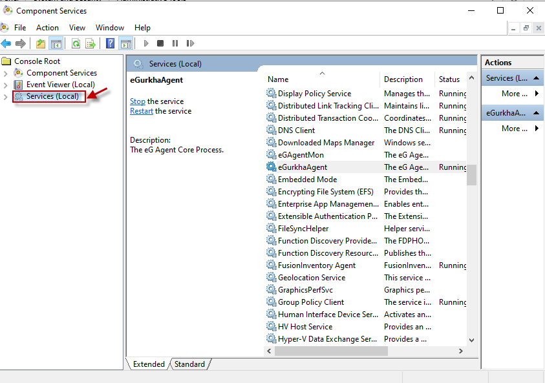
Task: Sort by the Name column header
Action: point(322,79)
